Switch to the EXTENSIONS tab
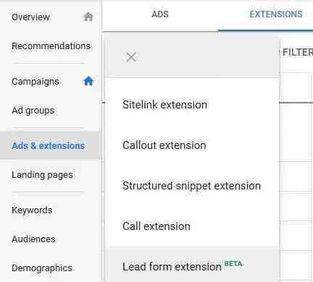This screenshot has height=282, width=313. (x=276, y=14)
